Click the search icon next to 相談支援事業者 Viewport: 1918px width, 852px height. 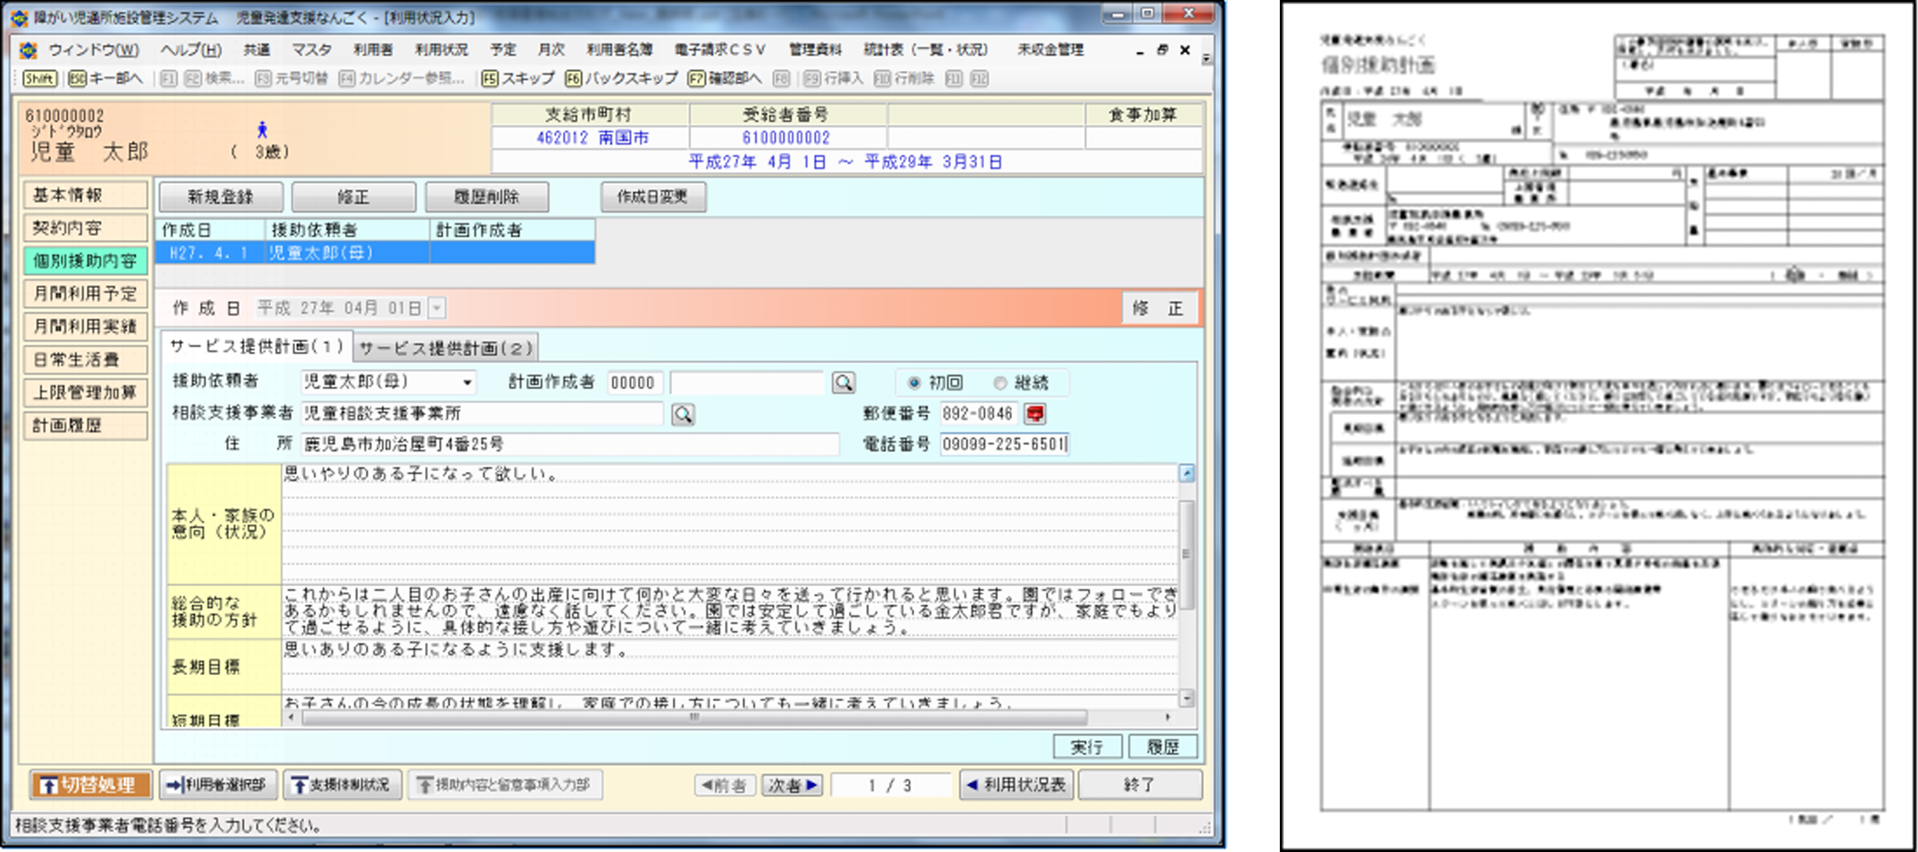click(683, 414)
